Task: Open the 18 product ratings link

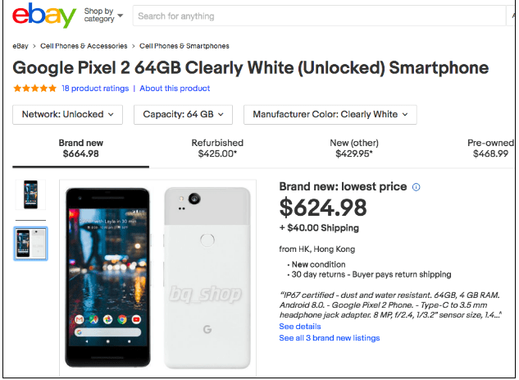Action: click(95, 89)
